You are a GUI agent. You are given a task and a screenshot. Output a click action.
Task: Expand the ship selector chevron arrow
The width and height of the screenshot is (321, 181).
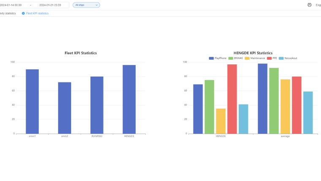click(97, 5)
